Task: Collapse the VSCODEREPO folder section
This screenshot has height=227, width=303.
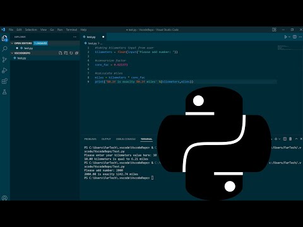Action: click(x=12, y=53)
